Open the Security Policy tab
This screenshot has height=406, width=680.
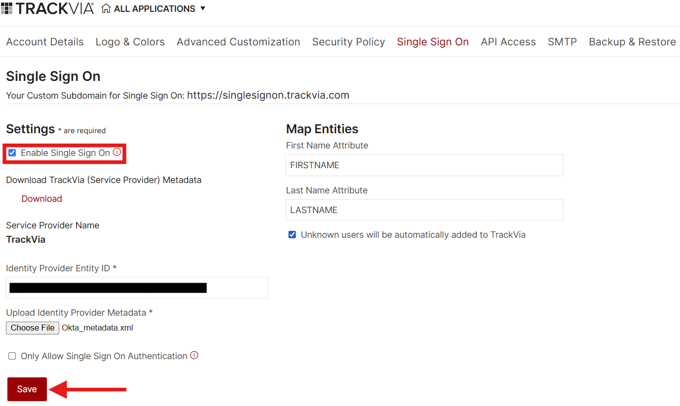coord(348,42)
